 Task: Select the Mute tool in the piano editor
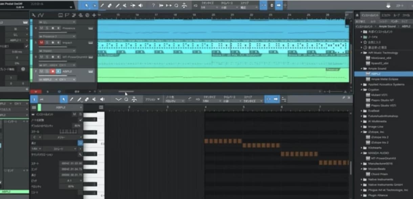click(x=94, y=99)
